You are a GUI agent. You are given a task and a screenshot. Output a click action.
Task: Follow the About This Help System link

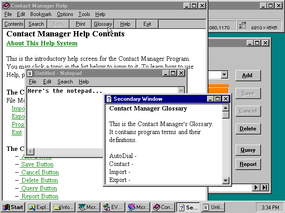tap(42, 43)
